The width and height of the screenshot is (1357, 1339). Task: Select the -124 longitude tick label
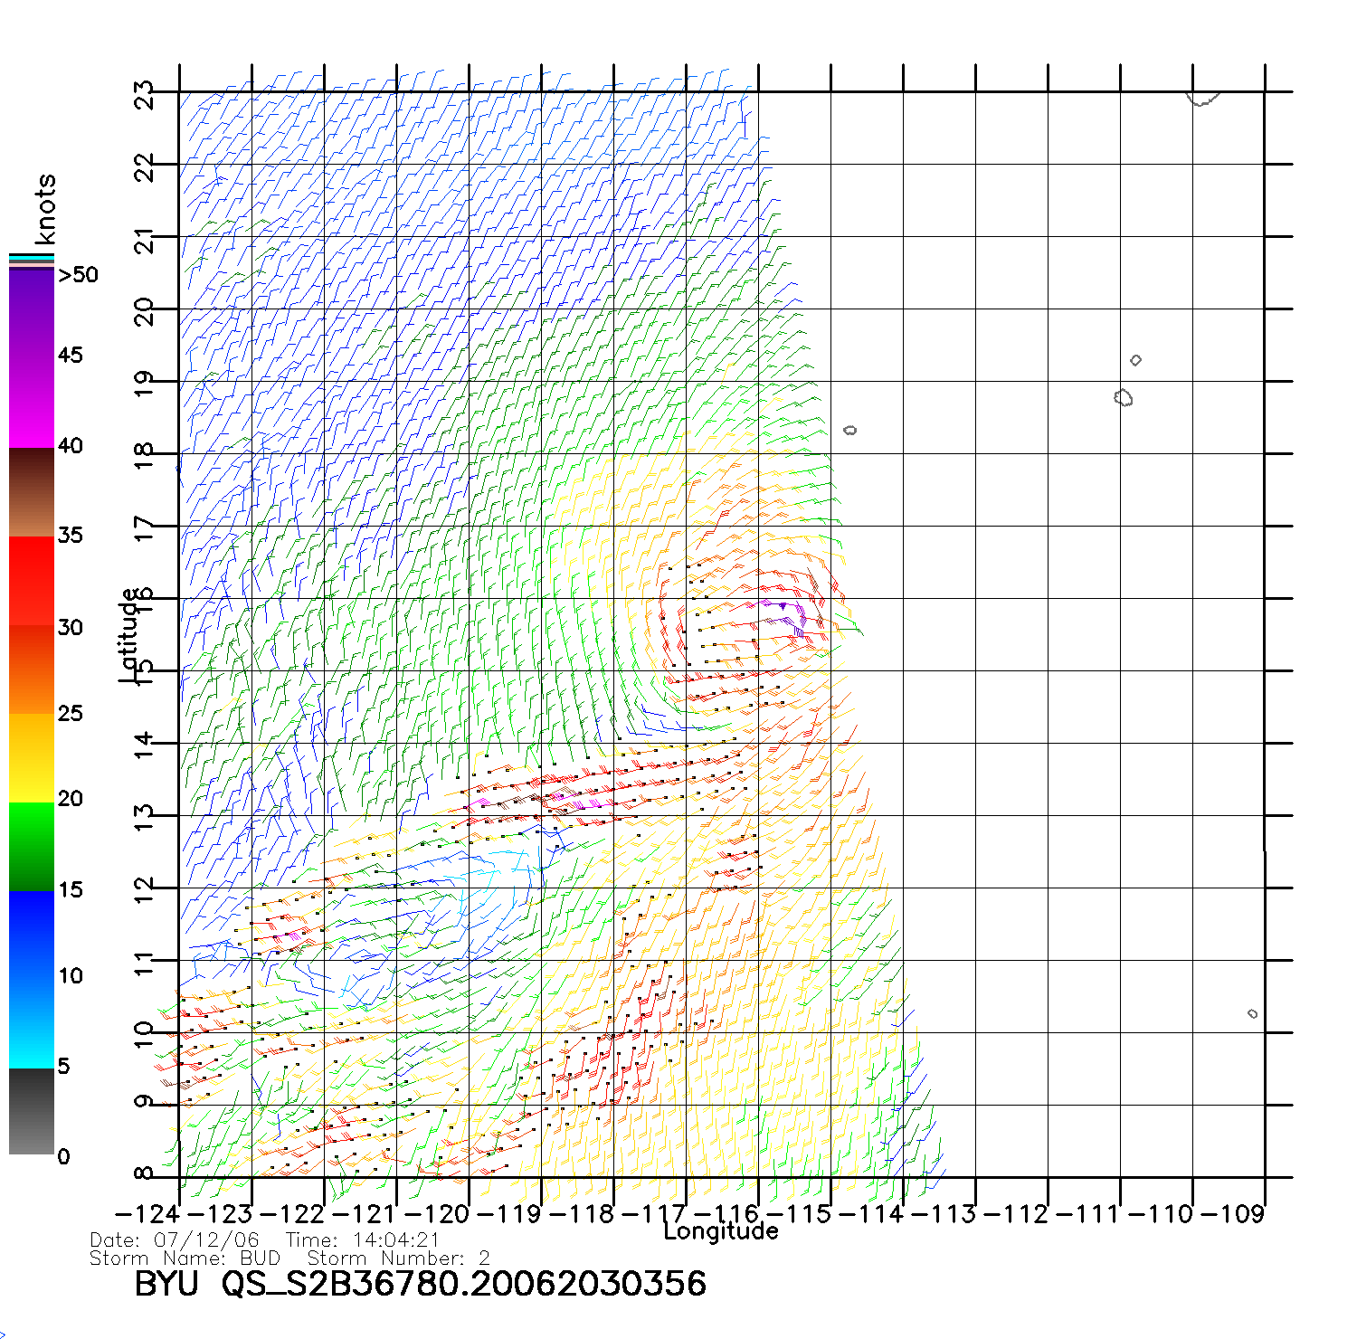pos(149,1214)
